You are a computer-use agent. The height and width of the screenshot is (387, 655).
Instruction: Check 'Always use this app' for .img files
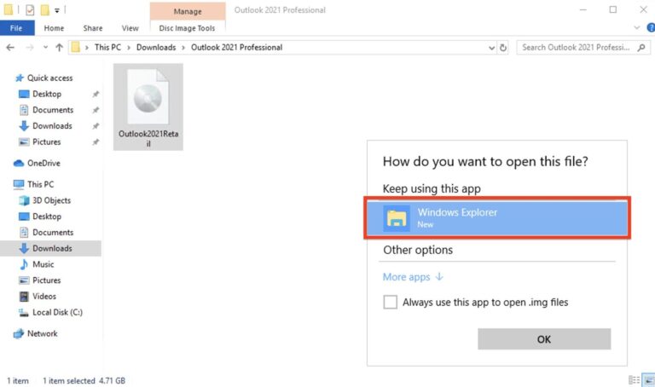tap(390, 302)
